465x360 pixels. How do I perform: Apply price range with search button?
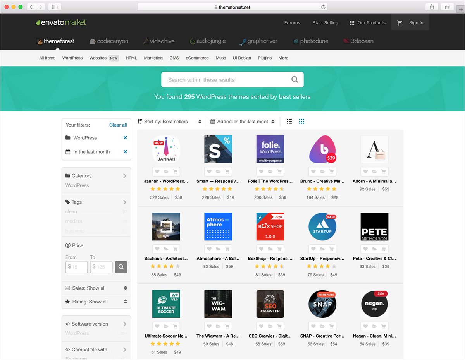(121, 267)
